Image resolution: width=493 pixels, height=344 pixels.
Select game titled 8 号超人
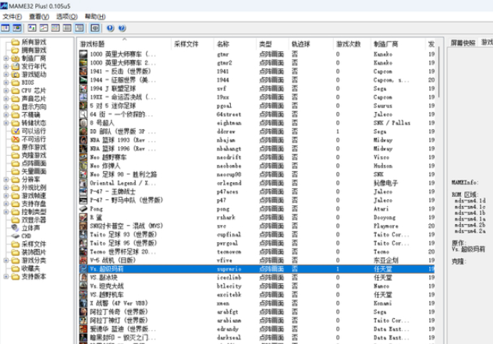[102, 123]
